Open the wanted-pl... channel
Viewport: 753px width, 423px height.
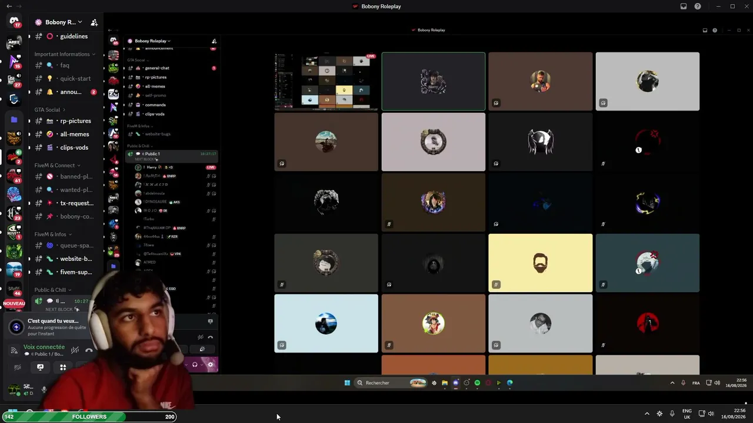[x=65, y=190]
